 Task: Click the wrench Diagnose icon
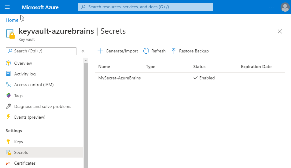pos(8,106)
